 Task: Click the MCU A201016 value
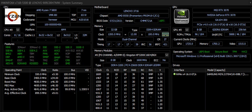pos(84,20)
